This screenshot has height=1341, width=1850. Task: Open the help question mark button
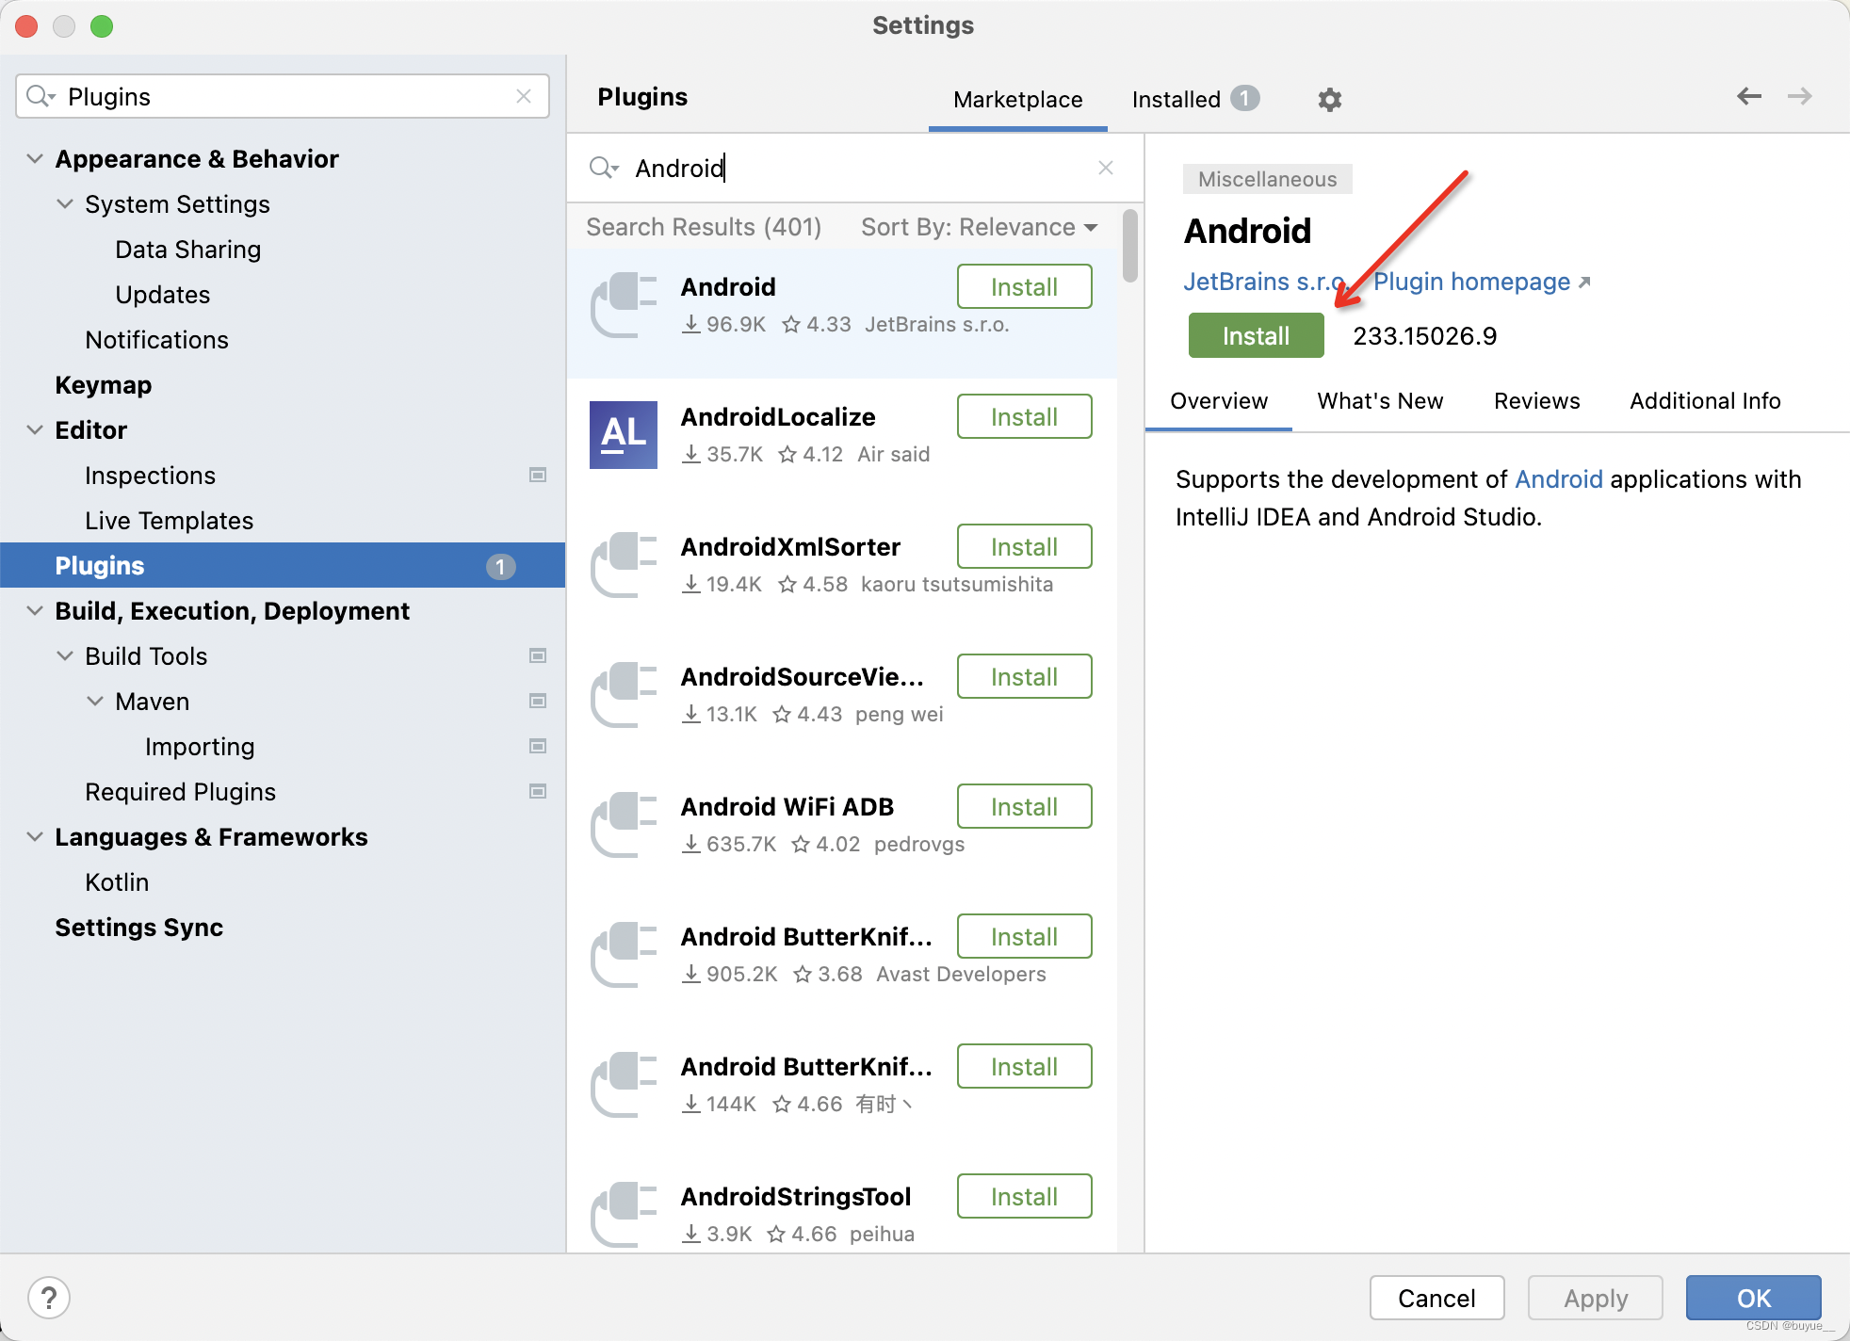(x=49, y=1298)
